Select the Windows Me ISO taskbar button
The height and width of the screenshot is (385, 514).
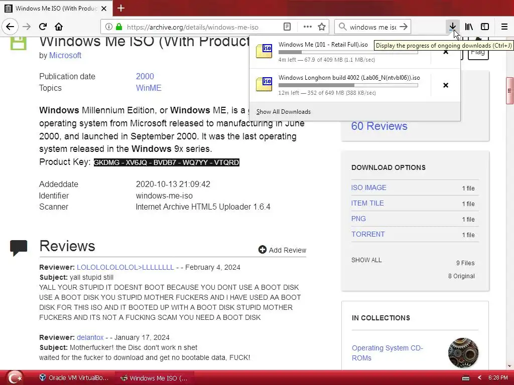pyautogui.click(x=154, y=378)
